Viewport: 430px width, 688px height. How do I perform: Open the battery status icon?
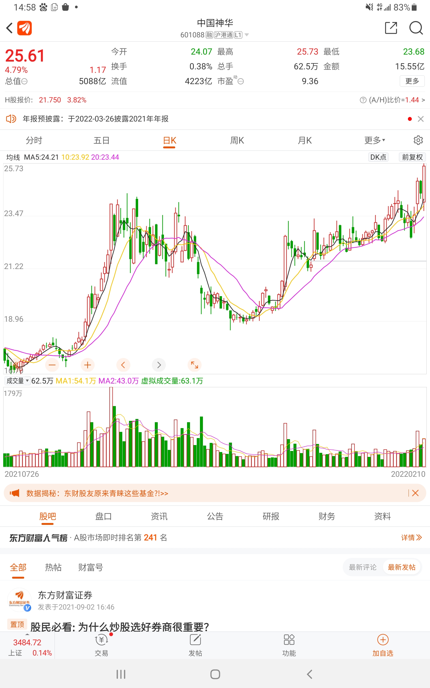[414, 7]
